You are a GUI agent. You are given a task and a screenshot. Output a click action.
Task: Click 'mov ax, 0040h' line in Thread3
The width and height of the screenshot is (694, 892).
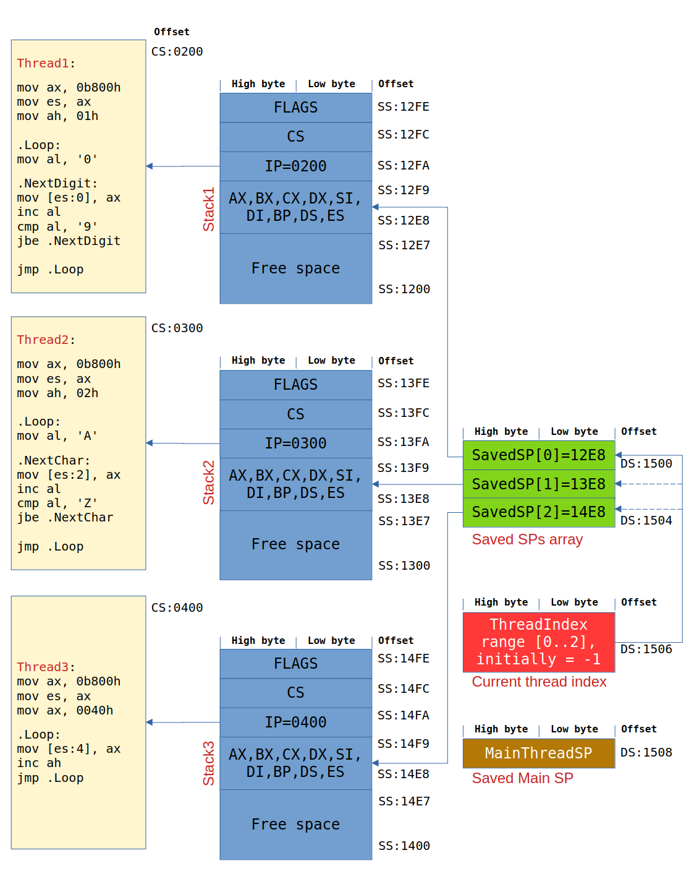65,711
